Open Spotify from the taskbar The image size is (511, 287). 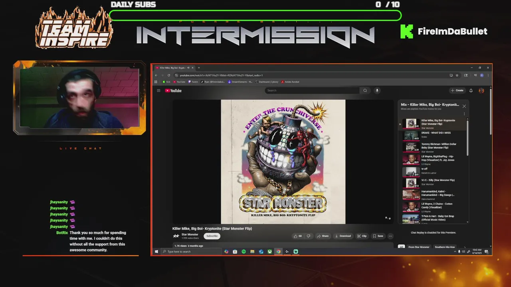coord(244,252)
